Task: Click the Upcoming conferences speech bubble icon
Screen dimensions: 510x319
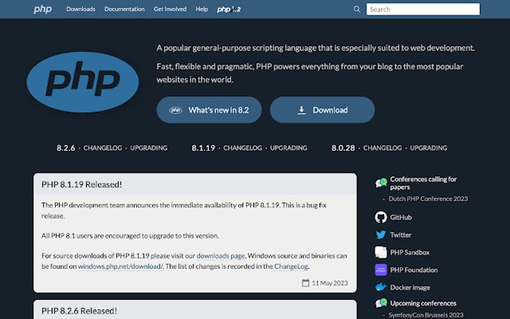Action: (x=380, y=303)
